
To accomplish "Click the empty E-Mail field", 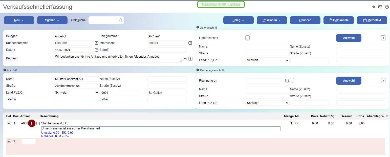I will [x=167, y=100].
